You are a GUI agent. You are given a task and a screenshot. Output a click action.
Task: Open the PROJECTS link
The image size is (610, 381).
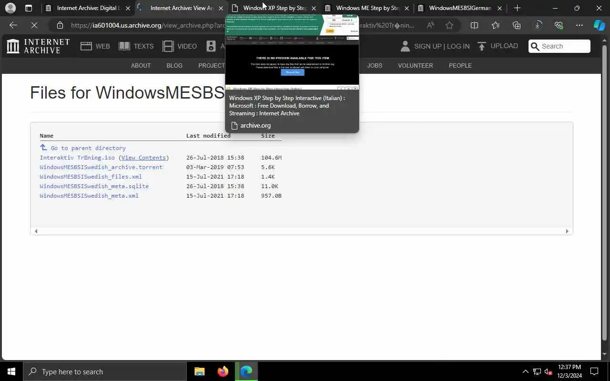[x=212, y=66]
